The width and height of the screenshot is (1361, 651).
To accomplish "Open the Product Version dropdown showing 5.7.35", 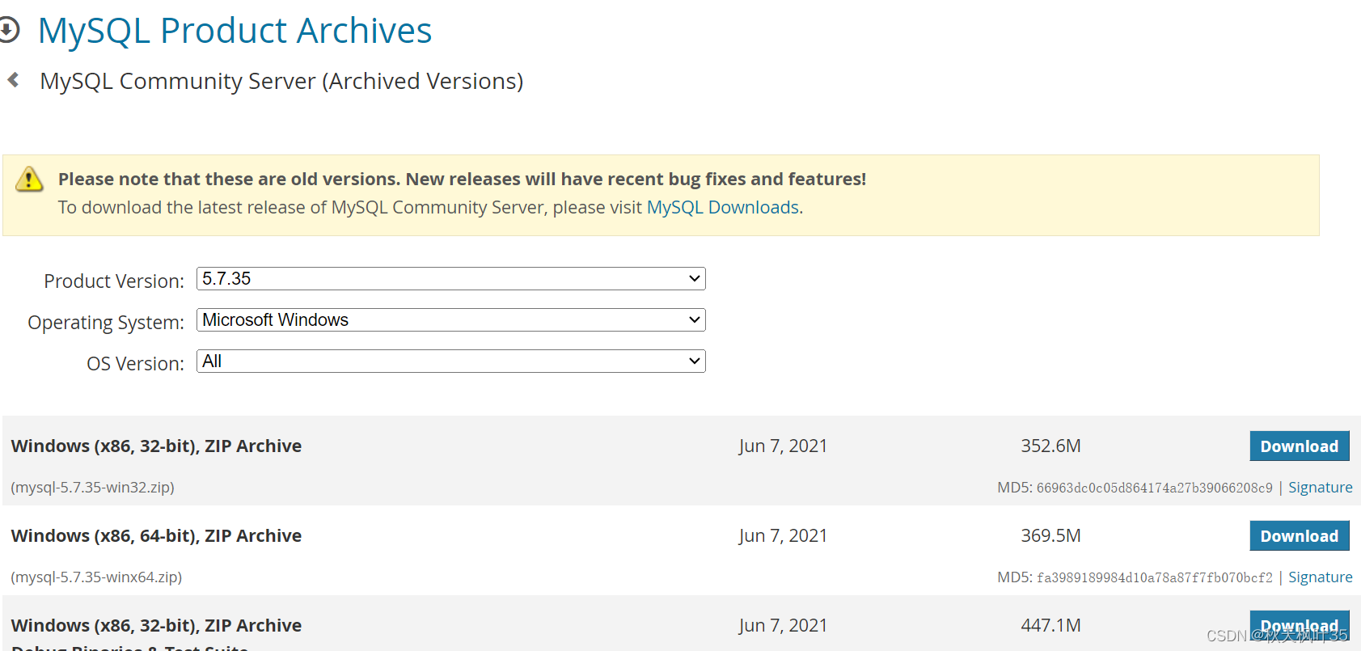I will 451,278.
